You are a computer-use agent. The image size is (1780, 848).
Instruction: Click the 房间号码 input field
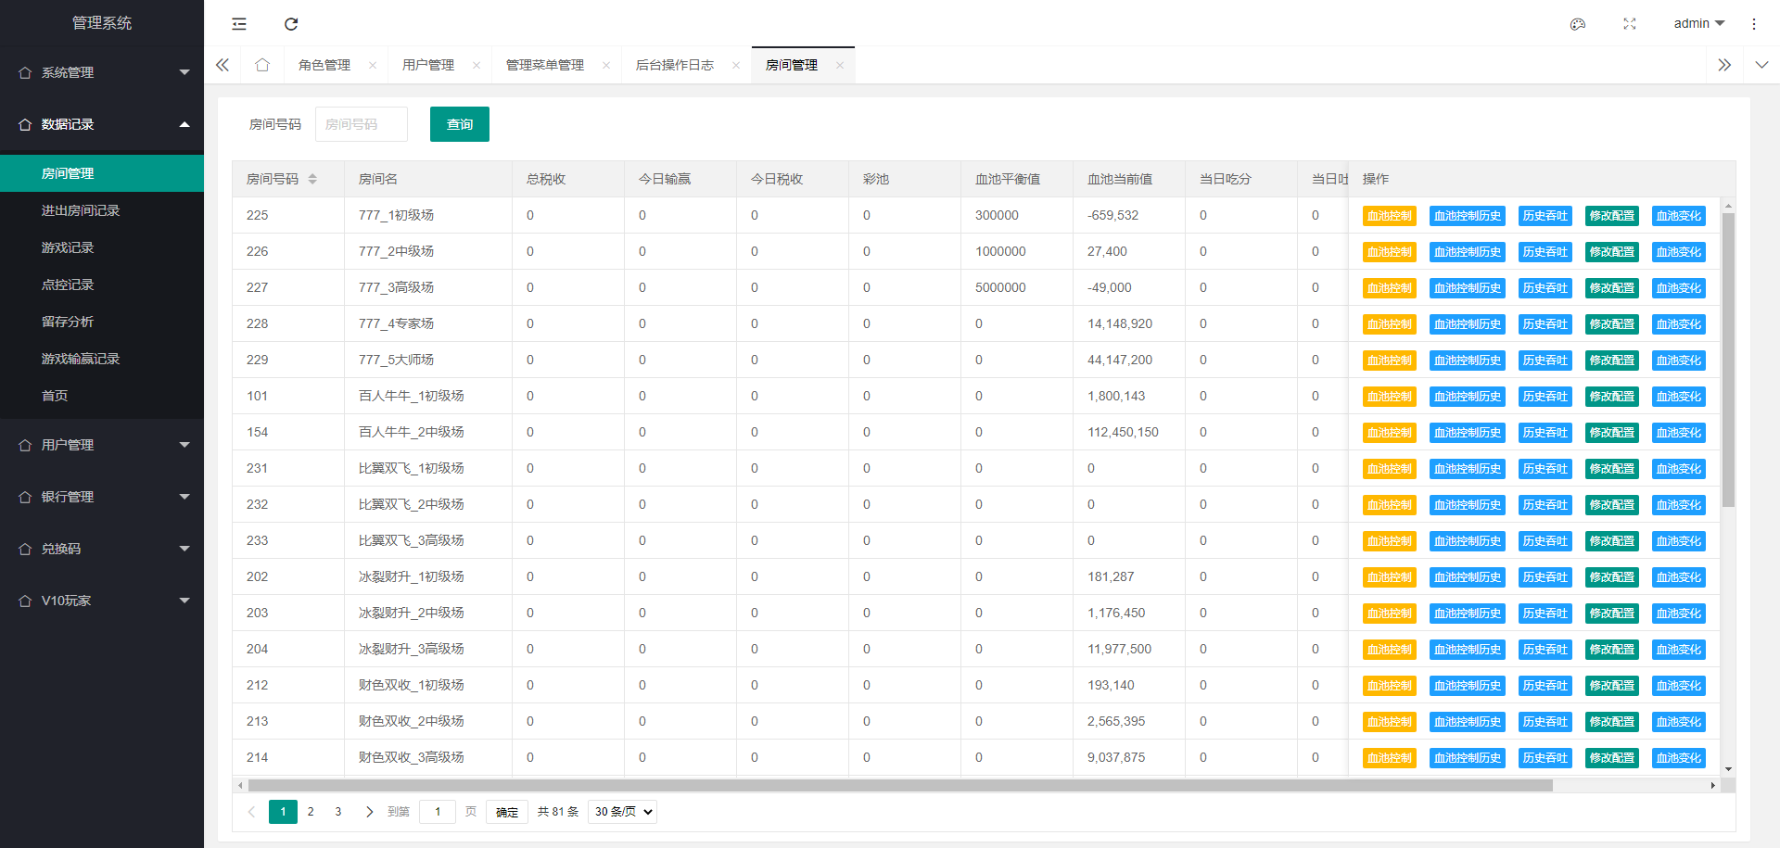pos(362,123)
